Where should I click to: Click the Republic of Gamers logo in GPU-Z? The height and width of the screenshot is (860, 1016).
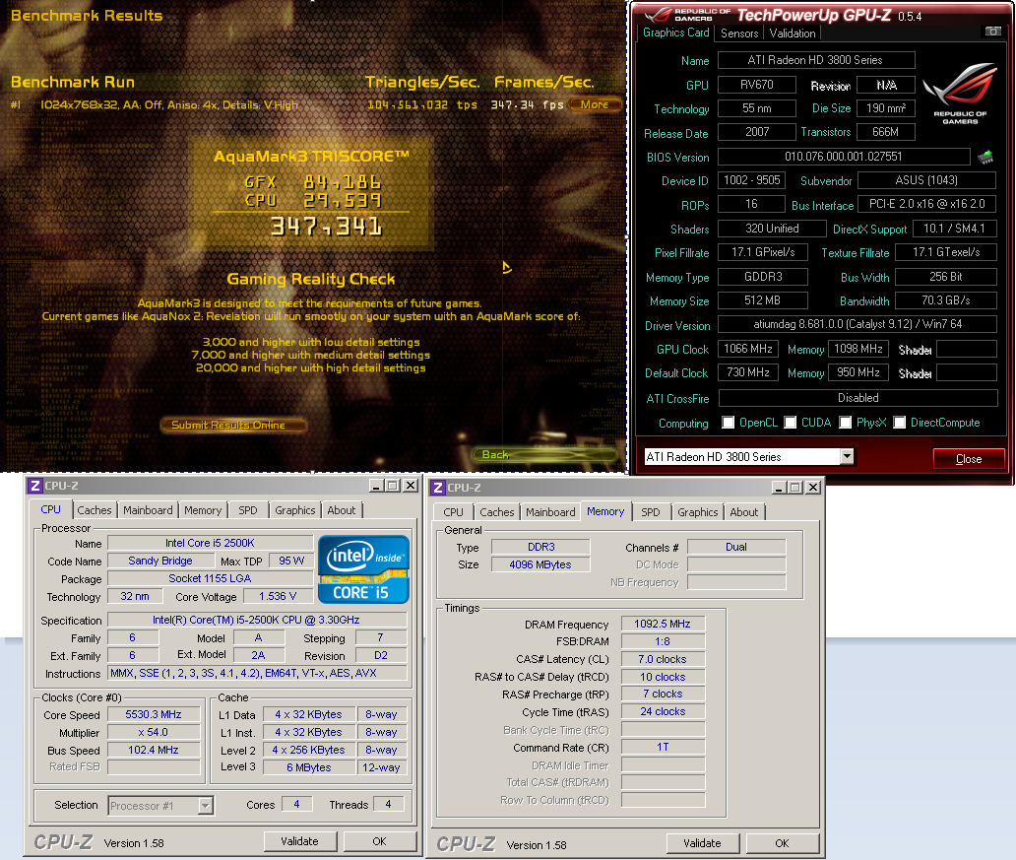960,93
